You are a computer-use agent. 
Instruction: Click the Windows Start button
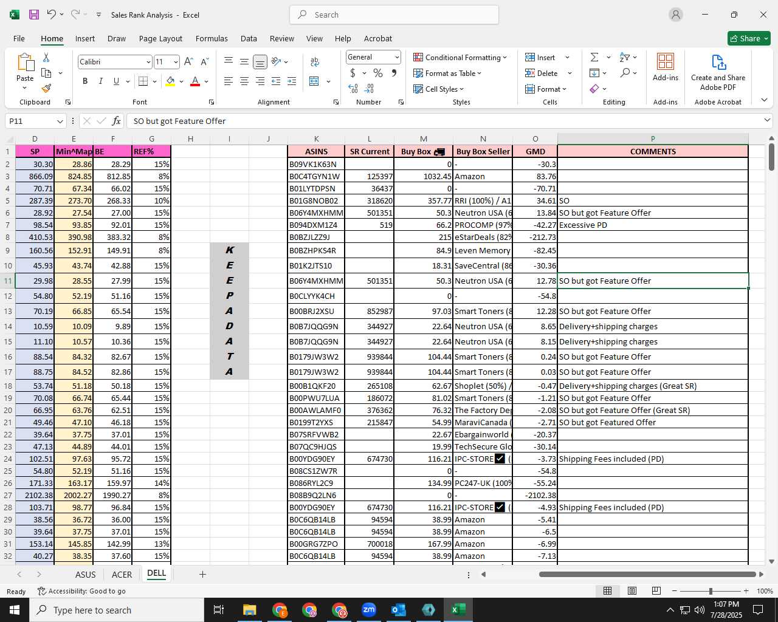point(15,610)
